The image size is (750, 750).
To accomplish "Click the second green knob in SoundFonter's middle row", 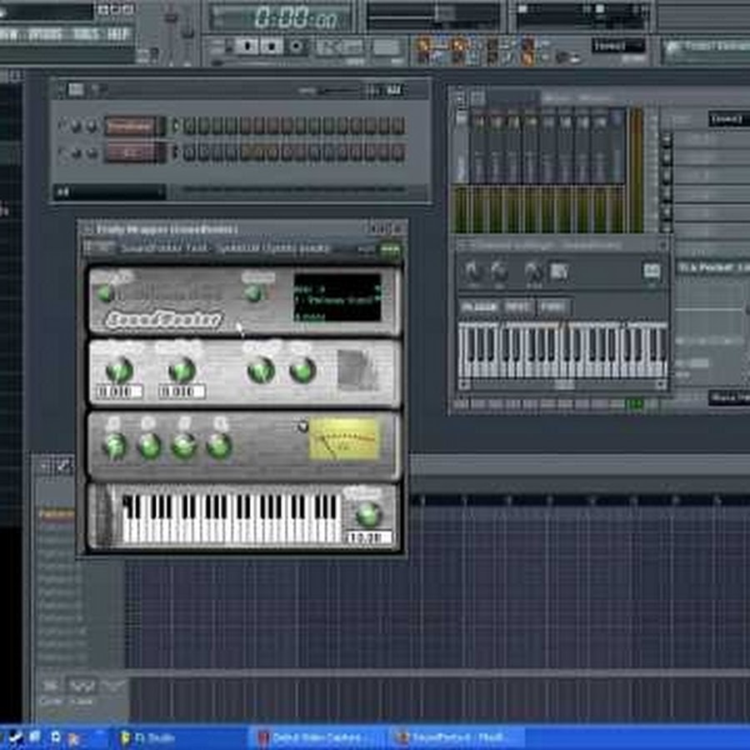I will coord(182,371).
